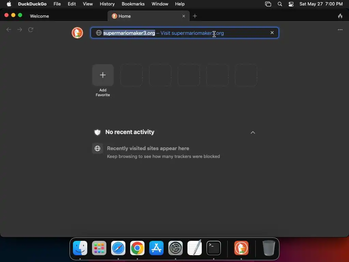Open the Help menu
This screenshot has height=262, width=349.
point(180,4)
